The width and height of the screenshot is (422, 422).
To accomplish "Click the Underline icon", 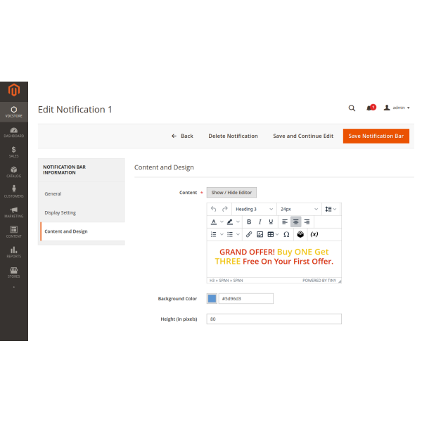I will [x=271, y=222].
